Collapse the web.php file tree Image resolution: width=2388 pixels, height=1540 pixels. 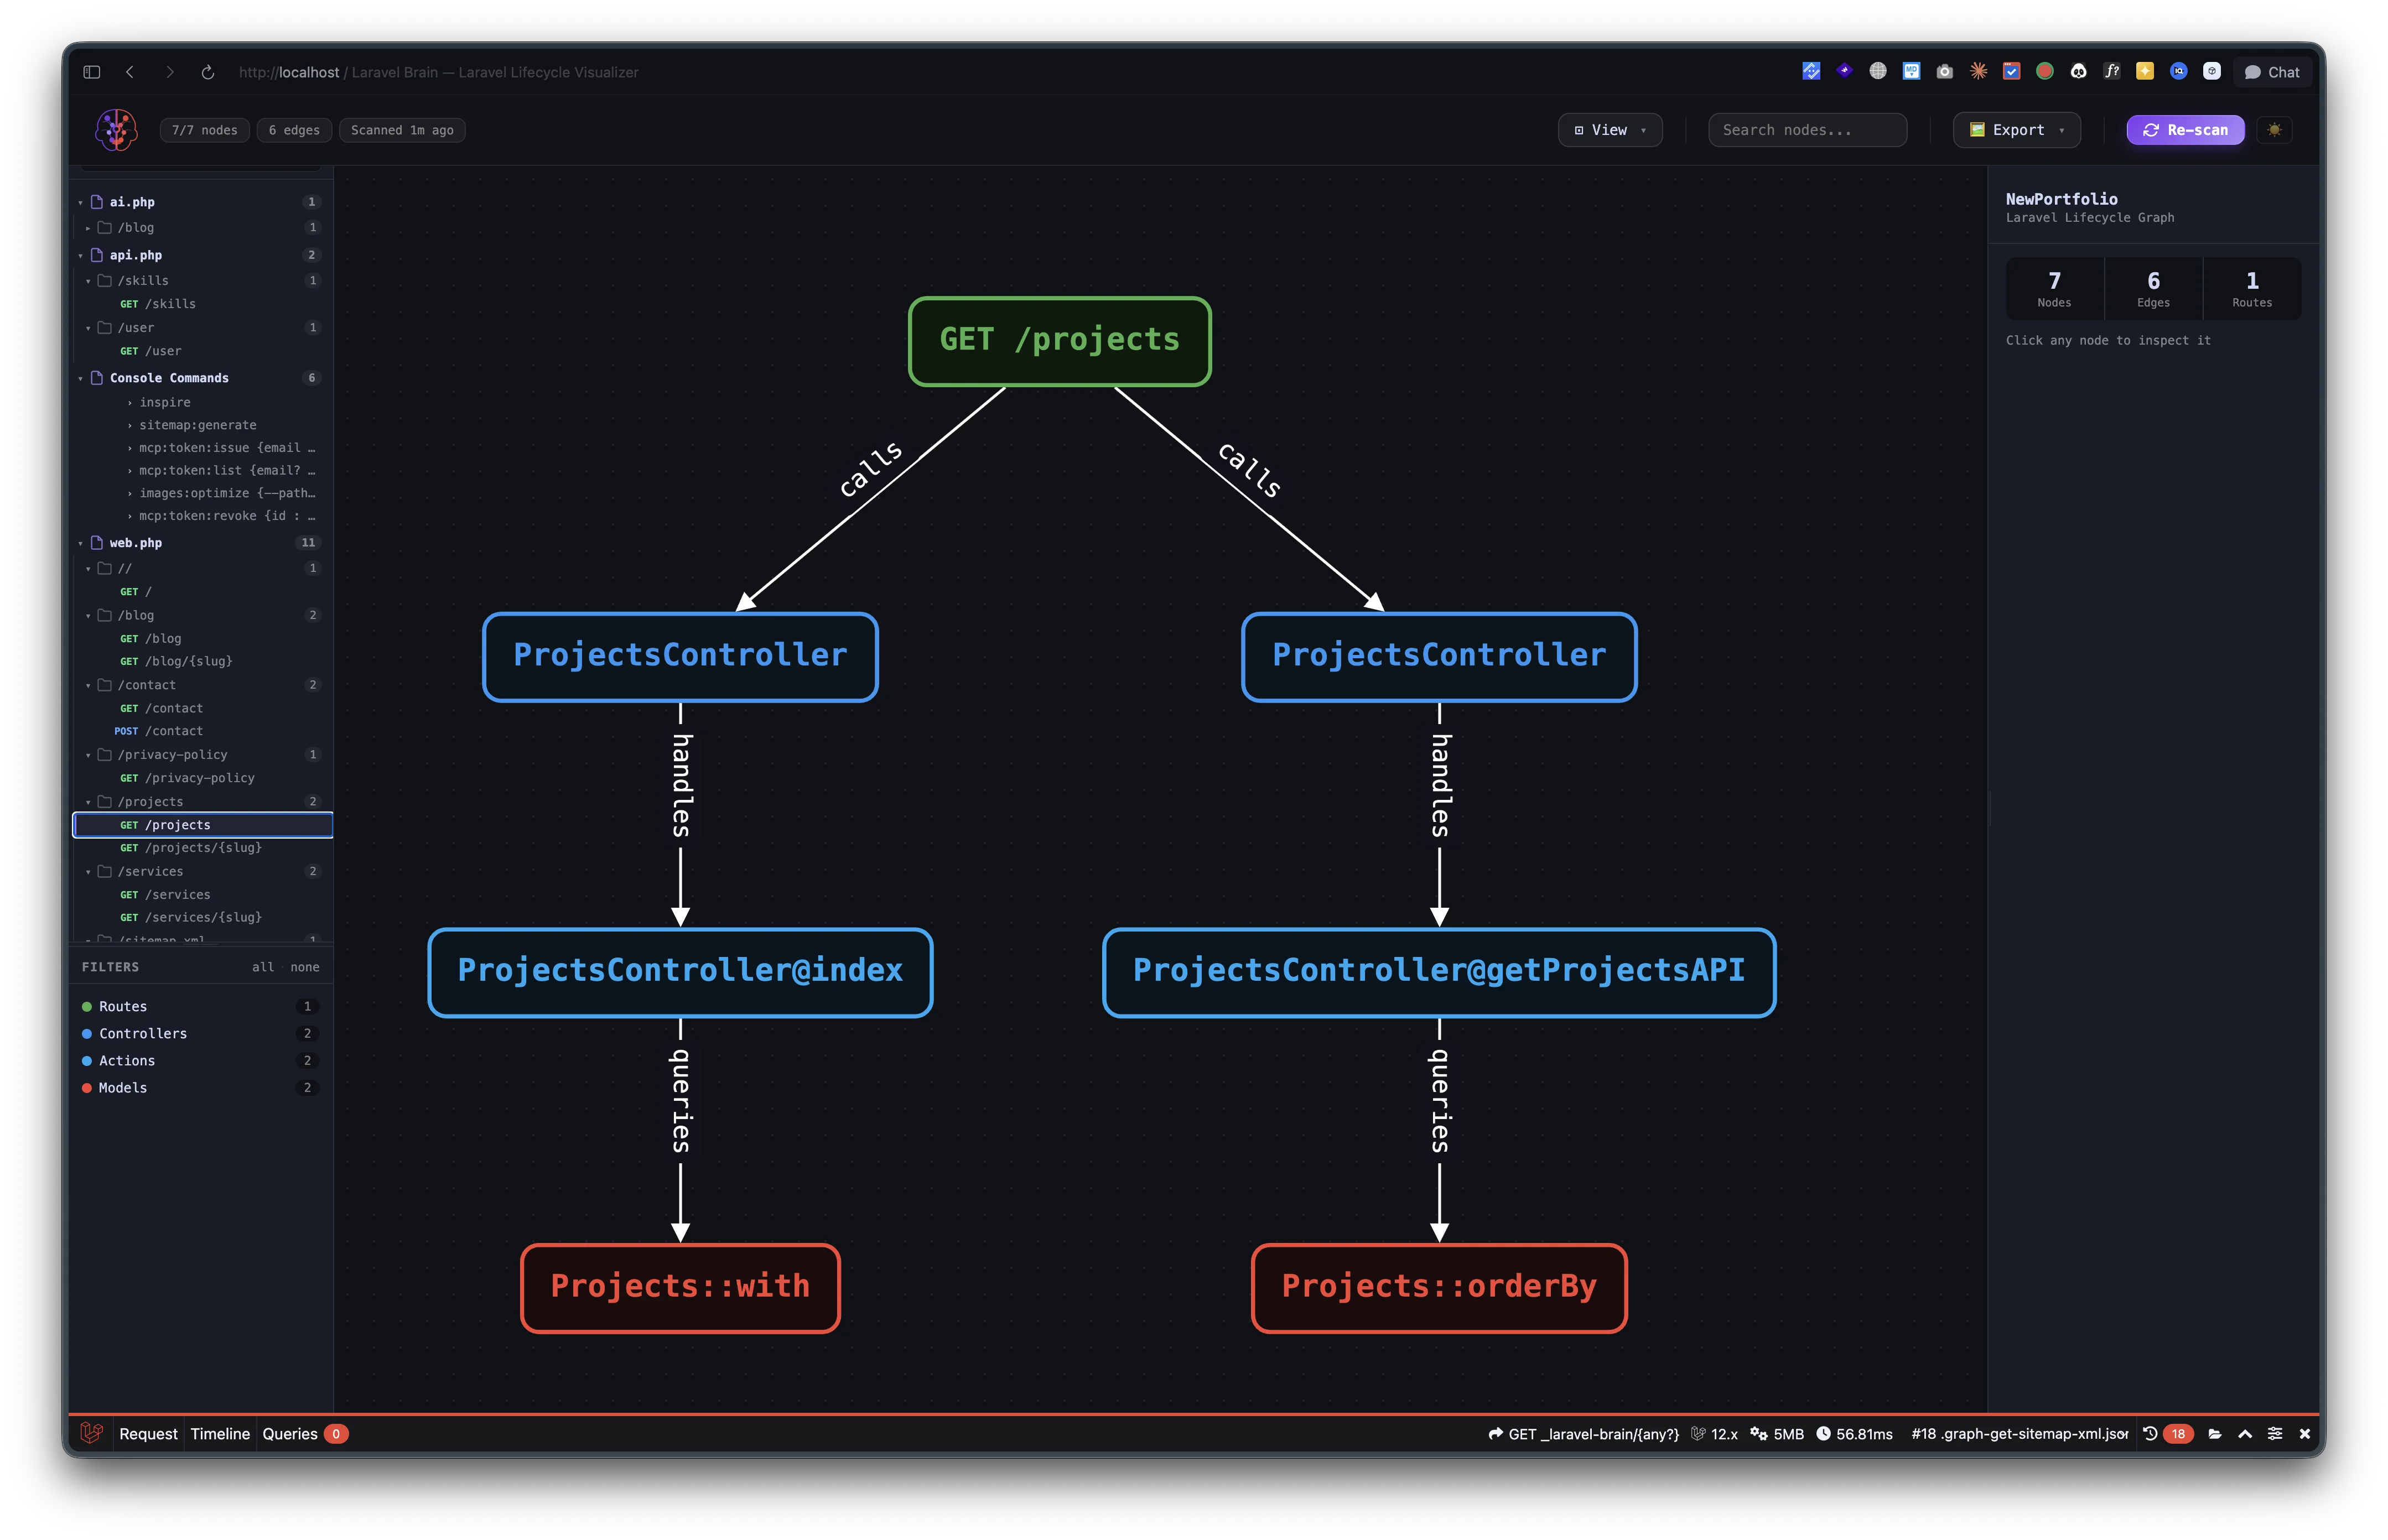[x=81, y=543]
